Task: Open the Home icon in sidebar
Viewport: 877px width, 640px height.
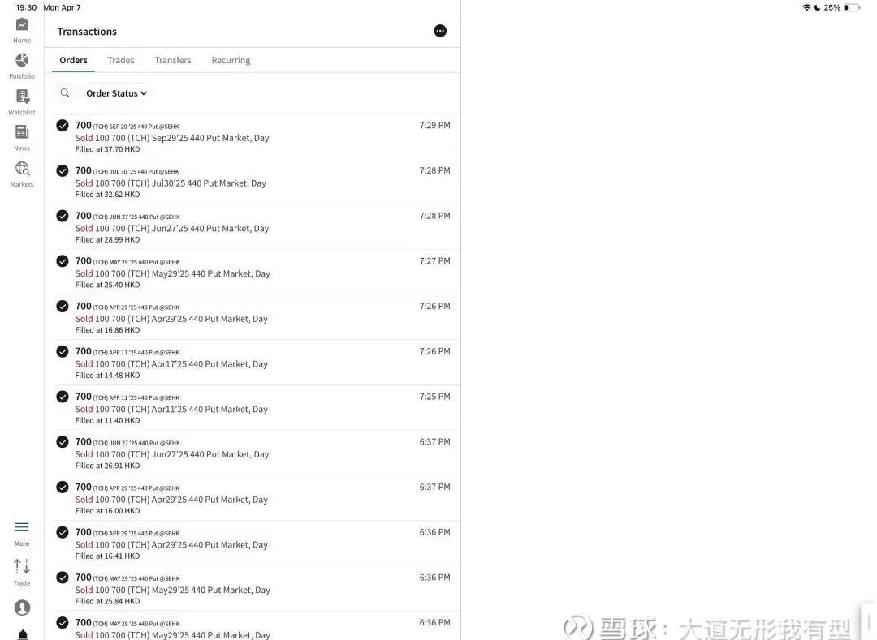Action: (22, 25)
